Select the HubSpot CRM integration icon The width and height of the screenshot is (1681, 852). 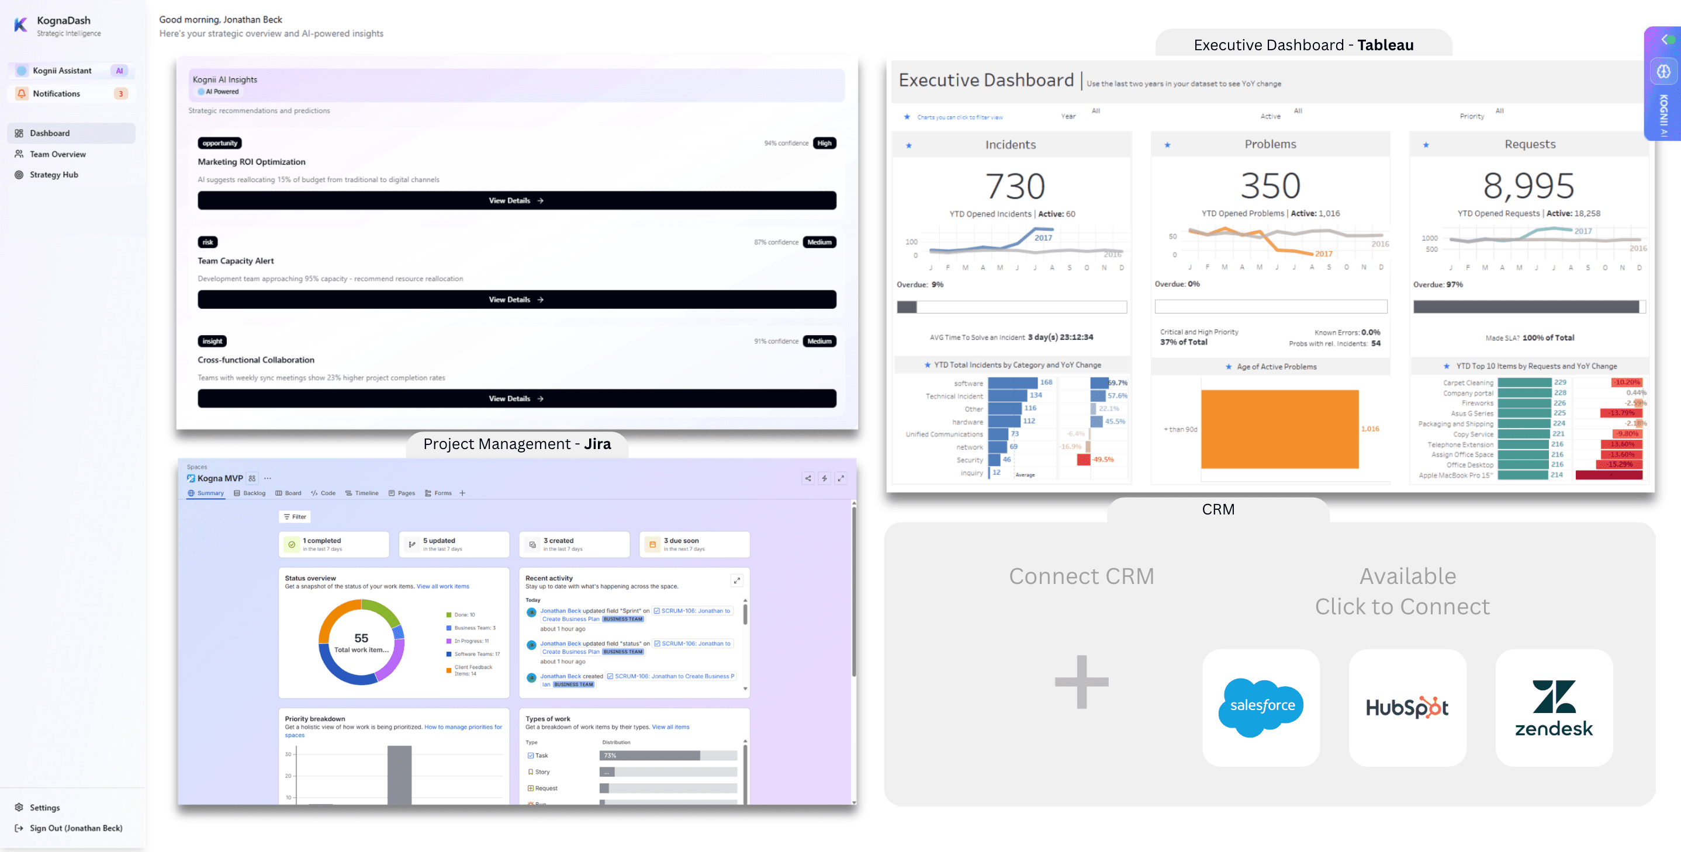tap(1407, 707)
